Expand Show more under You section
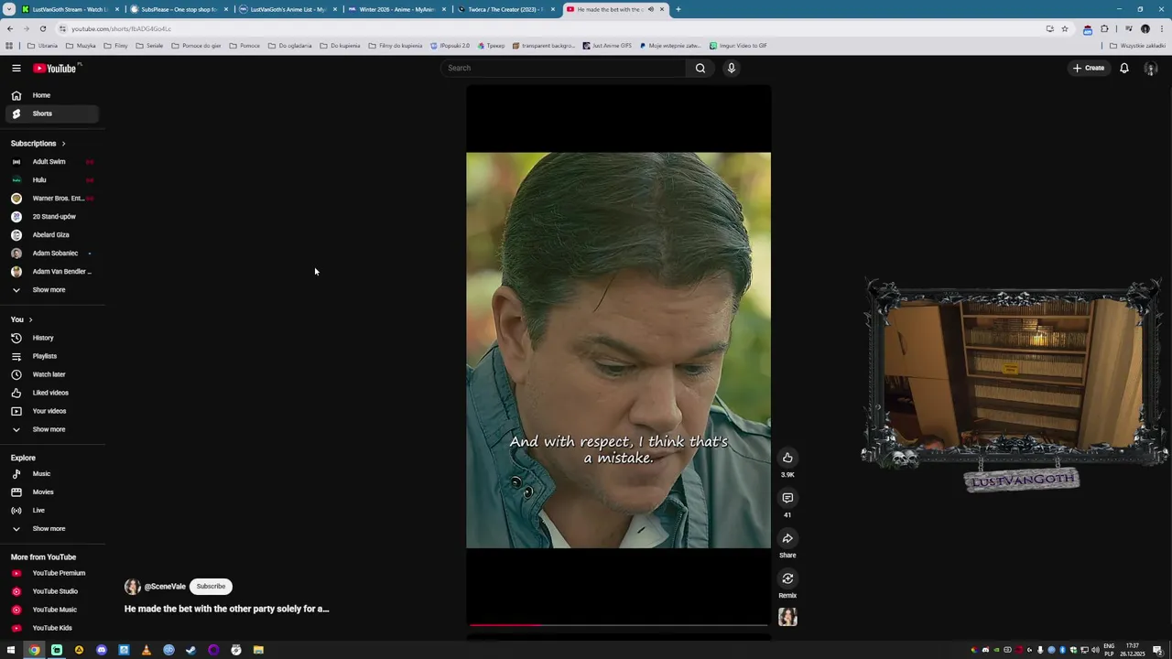The height and width of the screenshot is (659, 1172). point(51,429)
